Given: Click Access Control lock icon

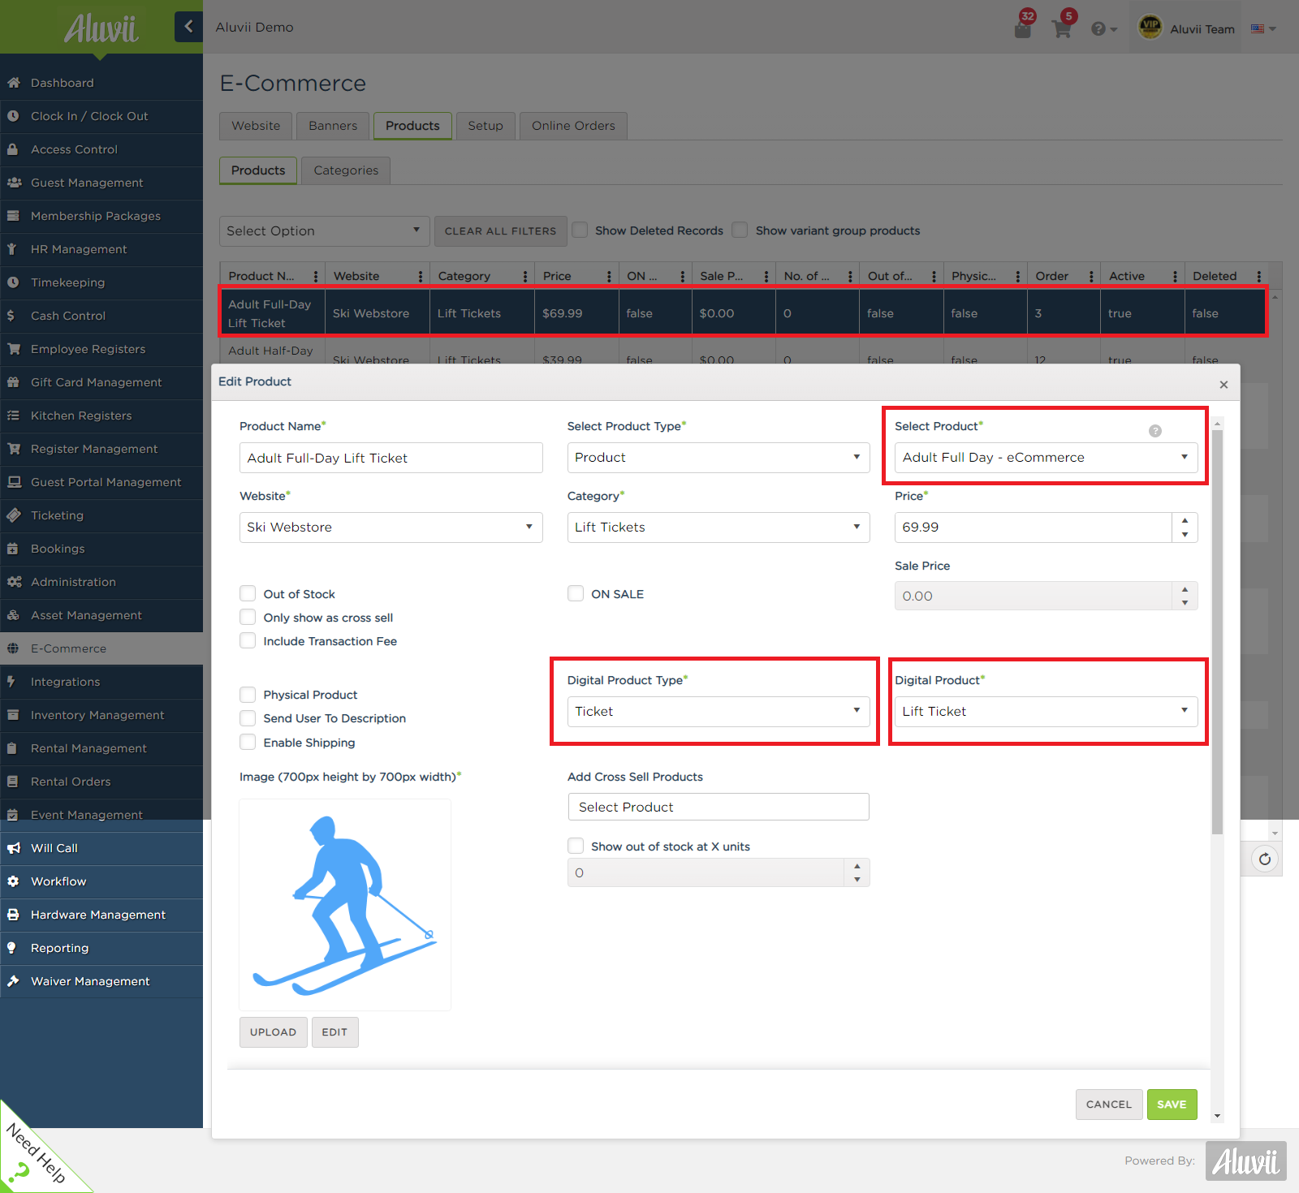Looking at the screenshot, I should tap(13, 149).
